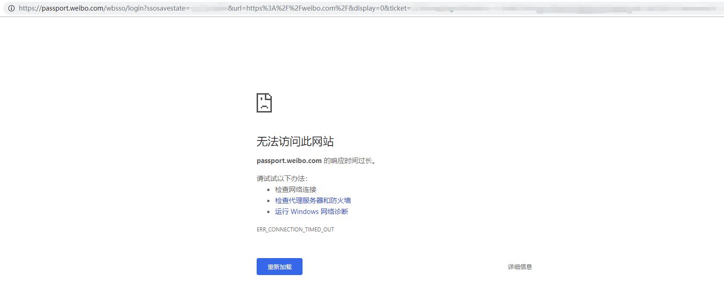This screenshot has width=724, height=287.
Task: Run 运行 Windows 网络诊断 link
Action: click(x=311, y=212)
